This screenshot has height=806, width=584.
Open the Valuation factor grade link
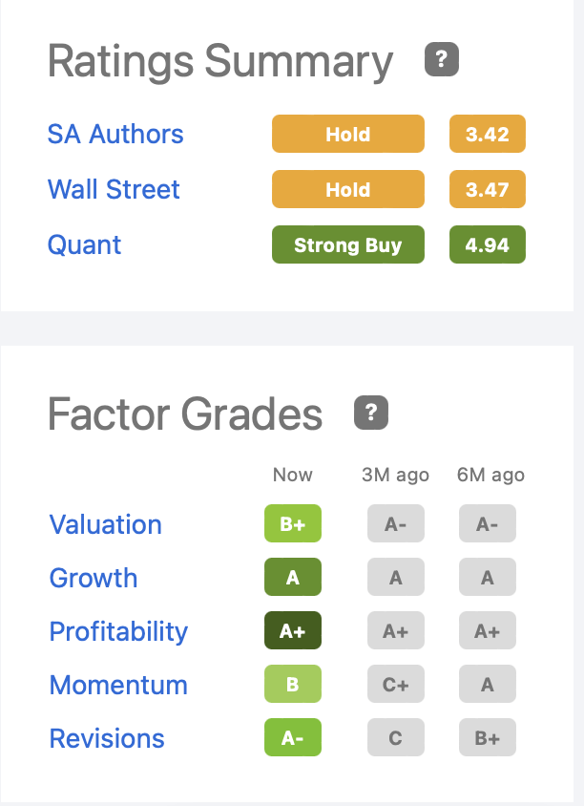106,524
